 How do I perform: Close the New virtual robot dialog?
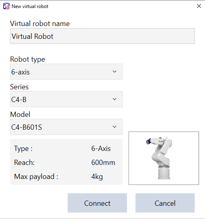(199, 6)
